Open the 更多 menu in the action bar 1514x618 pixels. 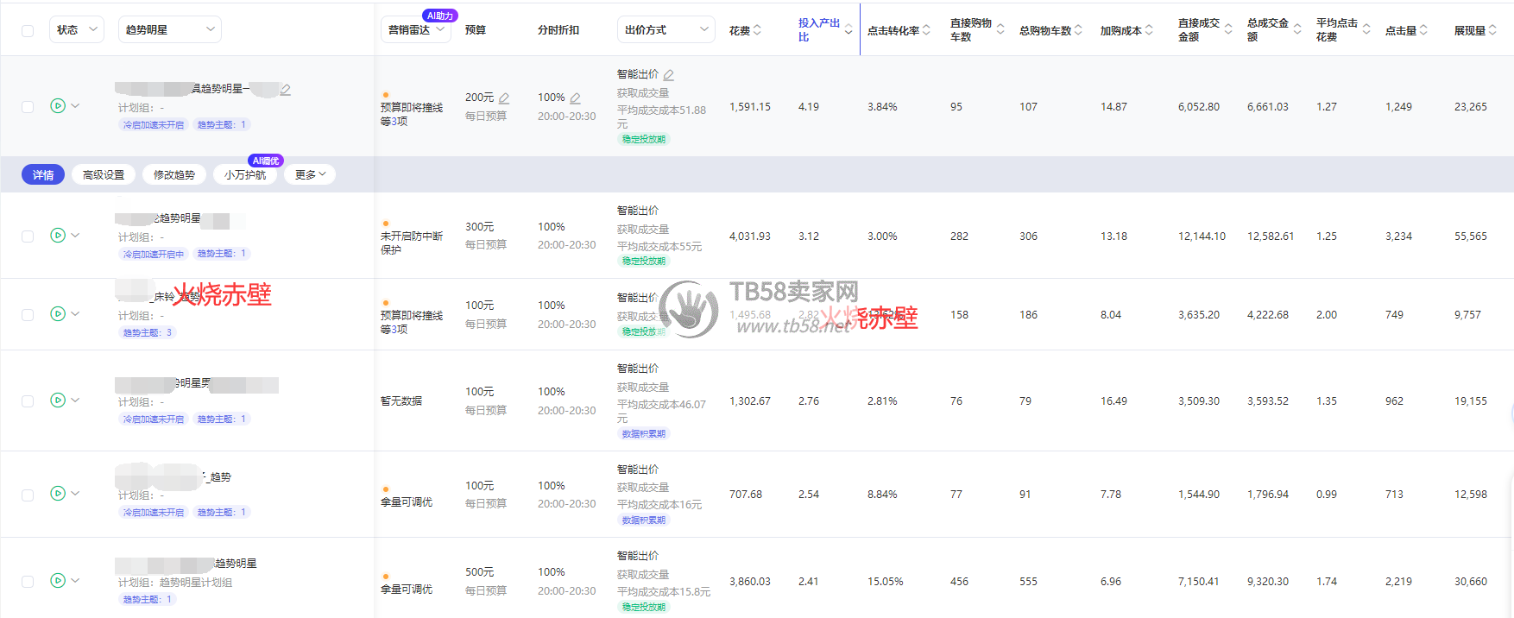310,175
